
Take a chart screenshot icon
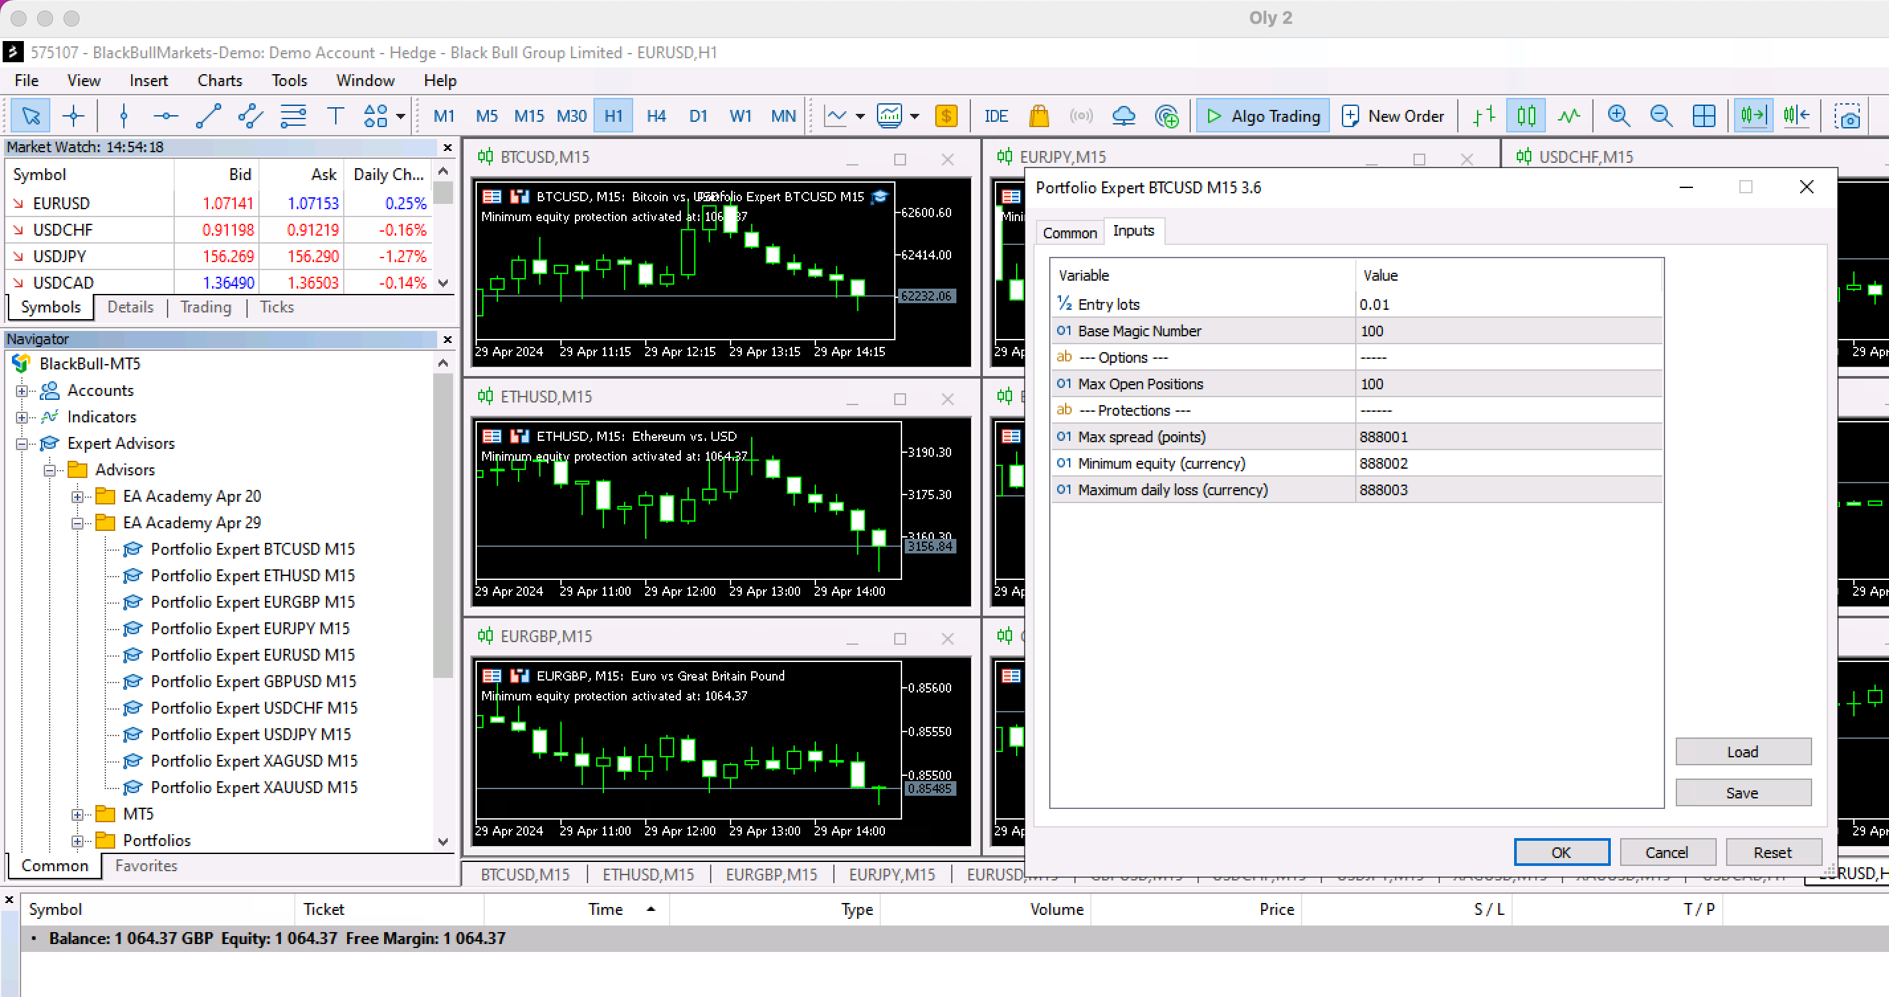point(1847,116)
